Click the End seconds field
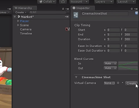Image resolution: width=139 pixels, height=108 pixels. click(113, 34)
